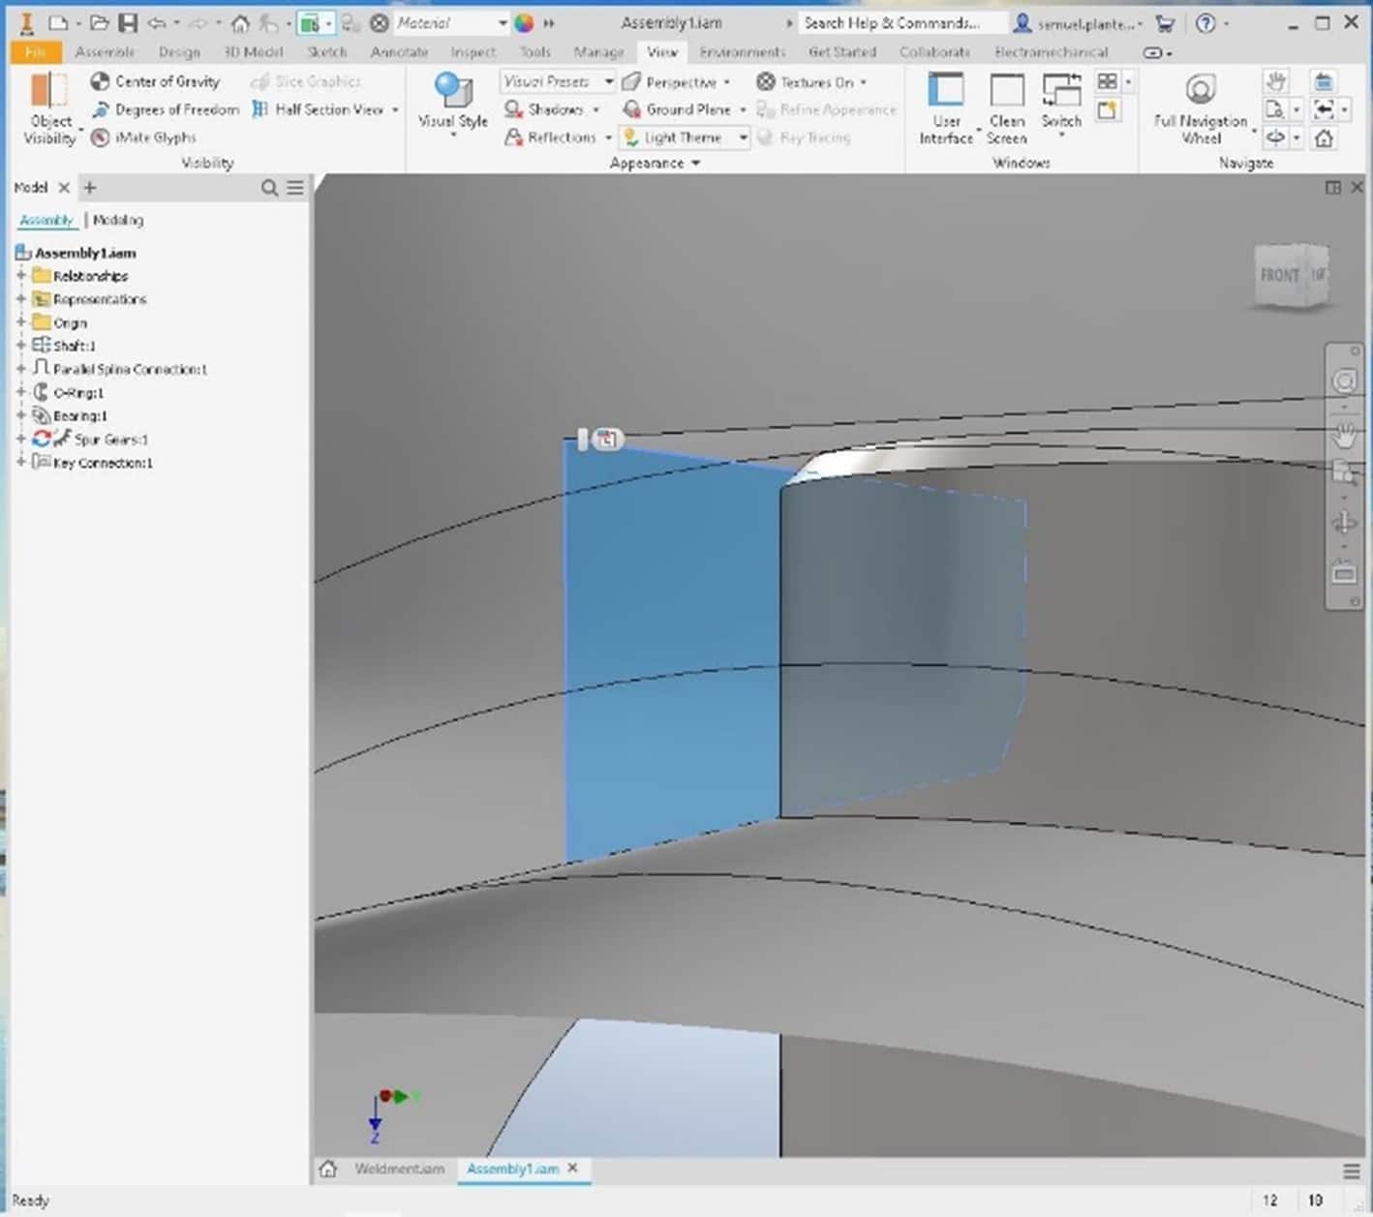The height and width of the screenshot is (1217, 1373).
Task: Click the home icon in the navigation bar
Action: 1323,137
